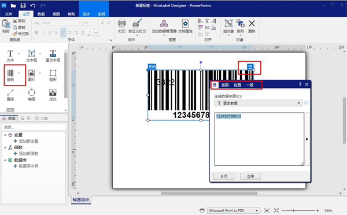
Task: Open the font name Arial dropdown
Action: 79,23
